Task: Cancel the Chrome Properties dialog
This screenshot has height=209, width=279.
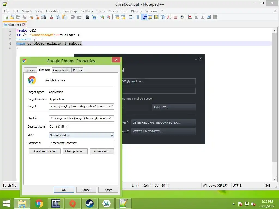Action: point(86,190)
